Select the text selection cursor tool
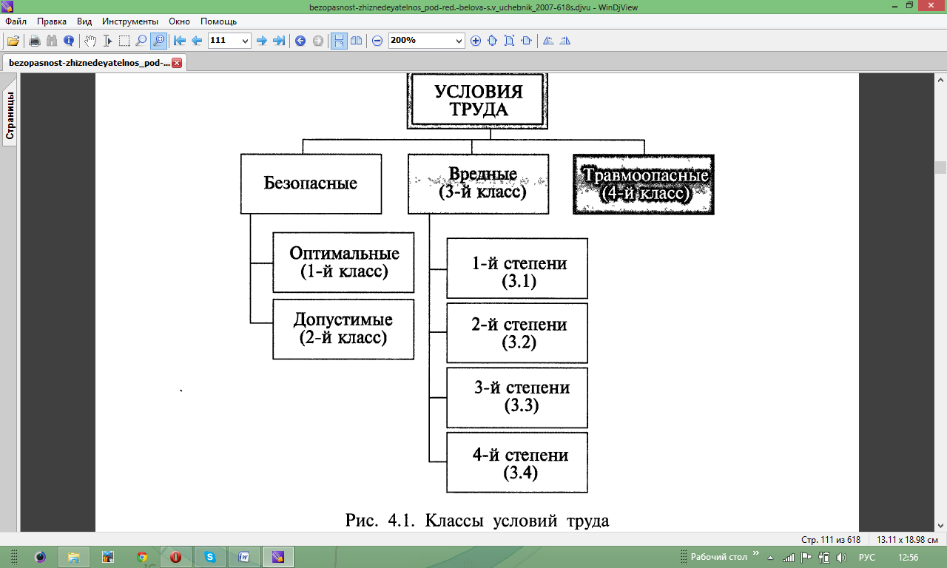 (x=107, y=41)
